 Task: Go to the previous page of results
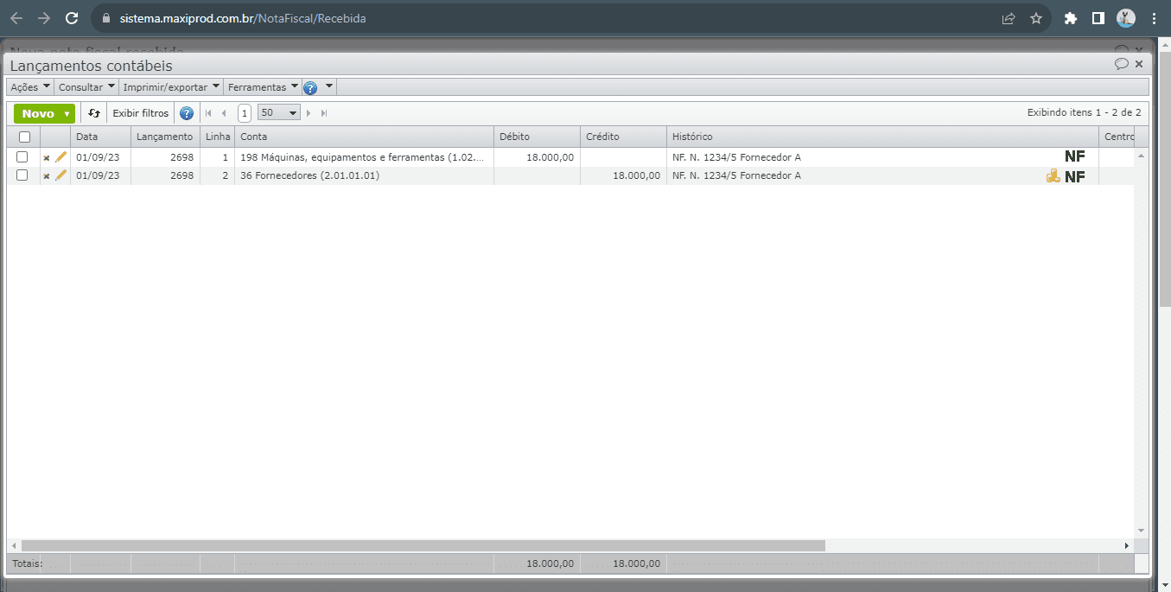pyautogui.click(x=224, y=113)
